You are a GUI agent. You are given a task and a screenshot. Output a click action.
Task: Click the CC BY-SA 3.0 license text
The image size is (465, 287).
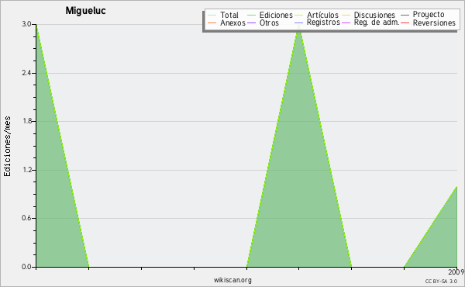click(441, 281)
